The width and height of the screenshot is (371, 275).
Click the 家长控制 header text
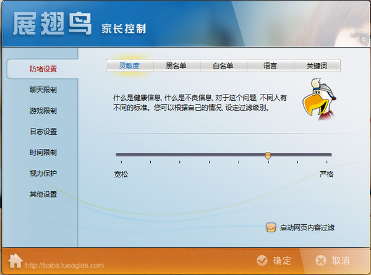pyautogui.click(x=124, y=28)
